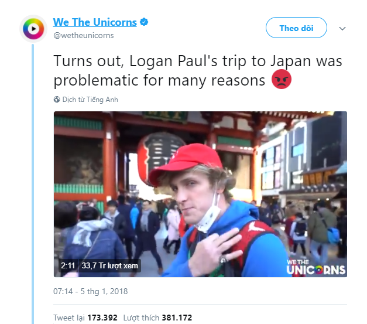Open the We The Unicorns profile name link
The width and height of the screenshot is (367, 324).
coord(95,22)
